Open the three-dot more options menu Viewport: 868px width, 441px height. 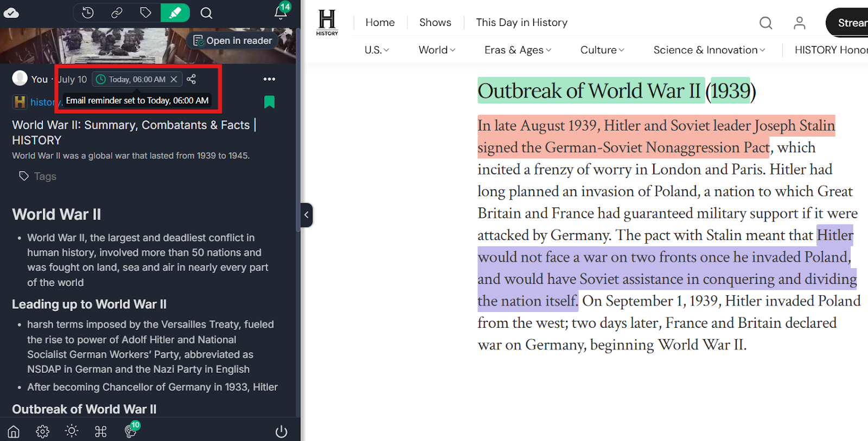click(269, 79)
